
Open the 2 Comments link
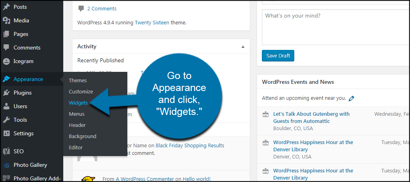click(x=102, y=8)
